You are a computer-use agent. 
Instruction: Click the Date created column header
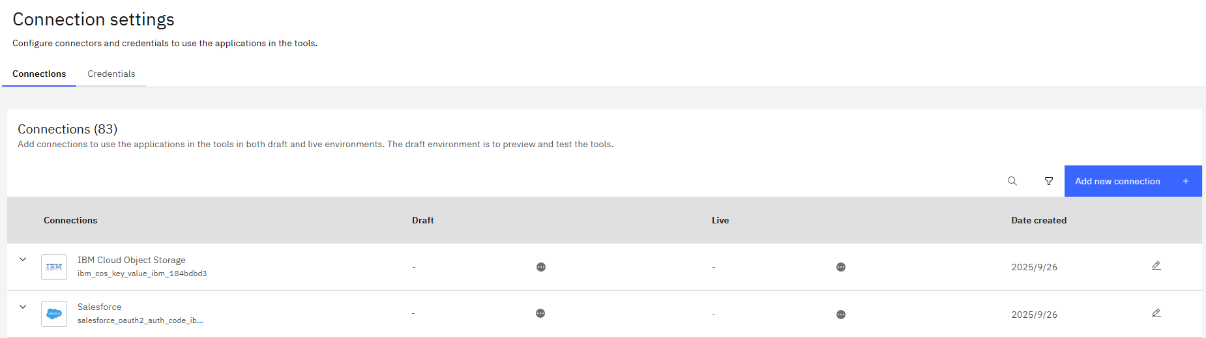1038,221
